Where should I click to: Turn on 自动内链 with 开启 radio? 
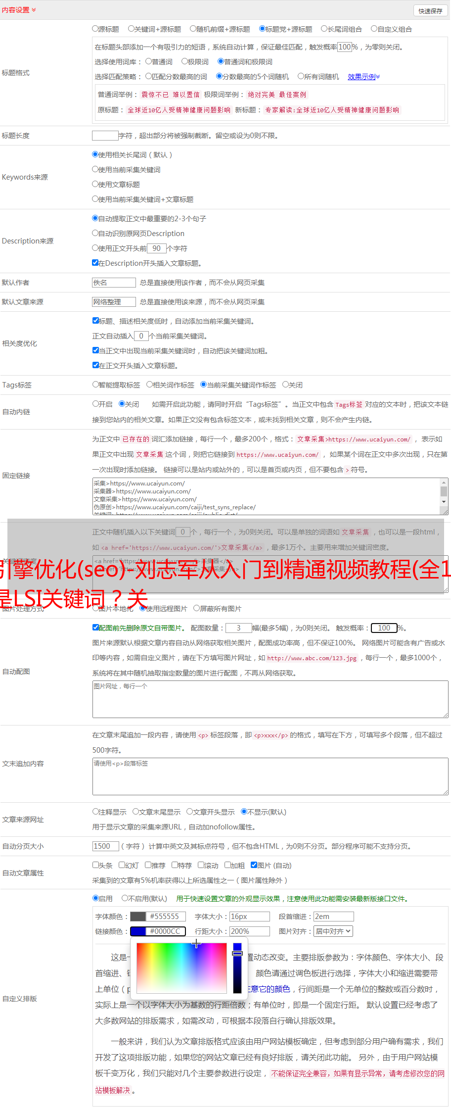tap(95, 404)
